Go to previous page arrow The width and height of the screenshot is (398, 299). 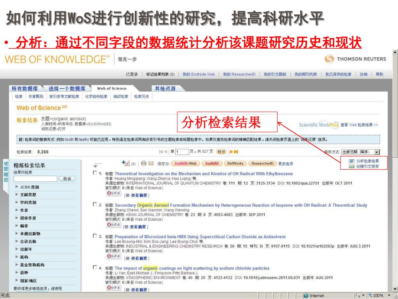(x=166, y=152)
